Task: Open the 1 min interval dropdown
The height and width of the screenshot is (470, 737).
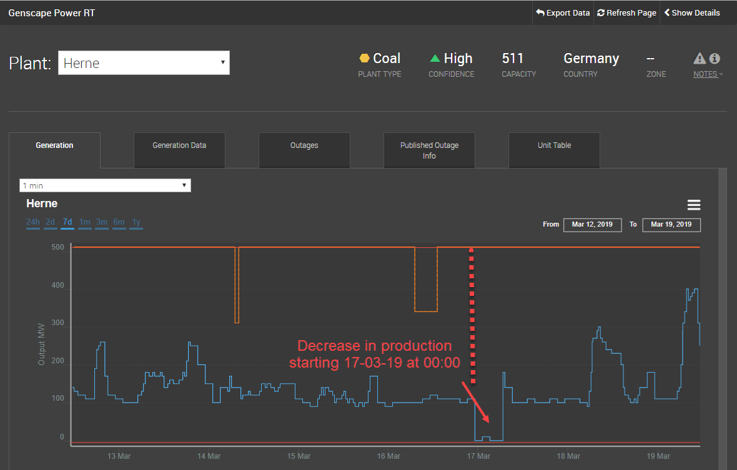Action: 105,185
